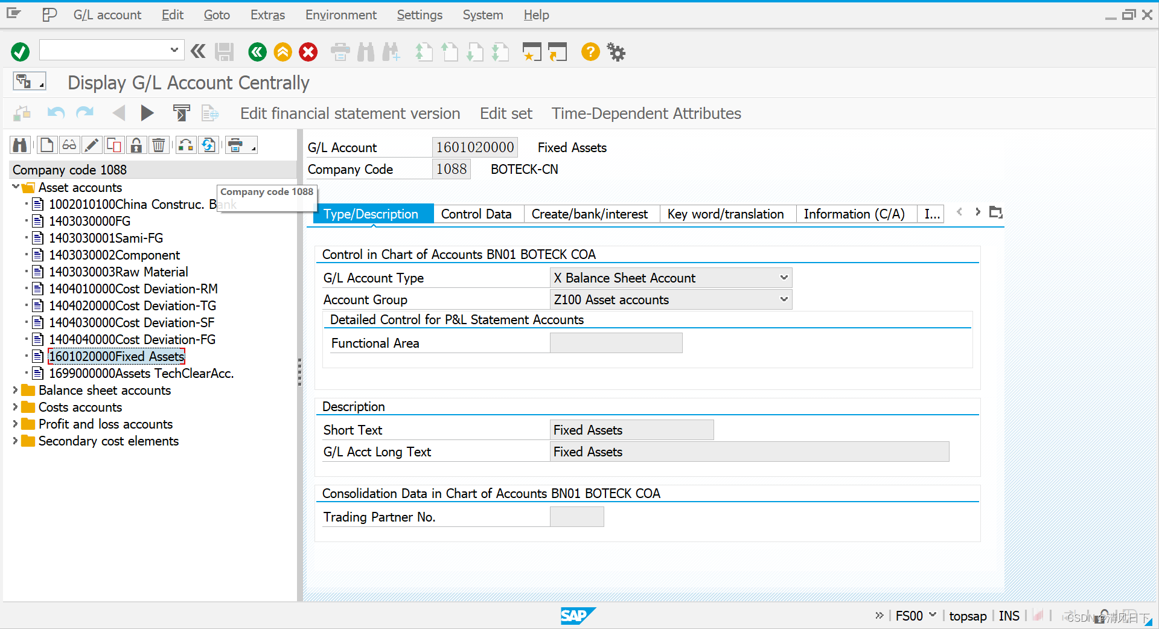Open the G/L account menu
Image resolution: width=1159 pixels, height=629 pixels.
click(x=107, y=15)
